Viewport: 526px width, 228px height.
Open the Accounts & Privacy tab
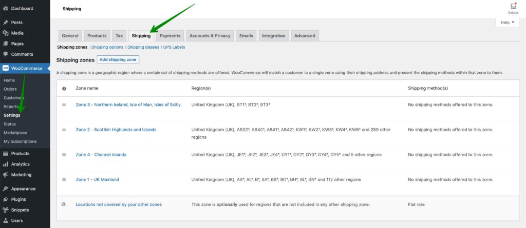[210, 36]
